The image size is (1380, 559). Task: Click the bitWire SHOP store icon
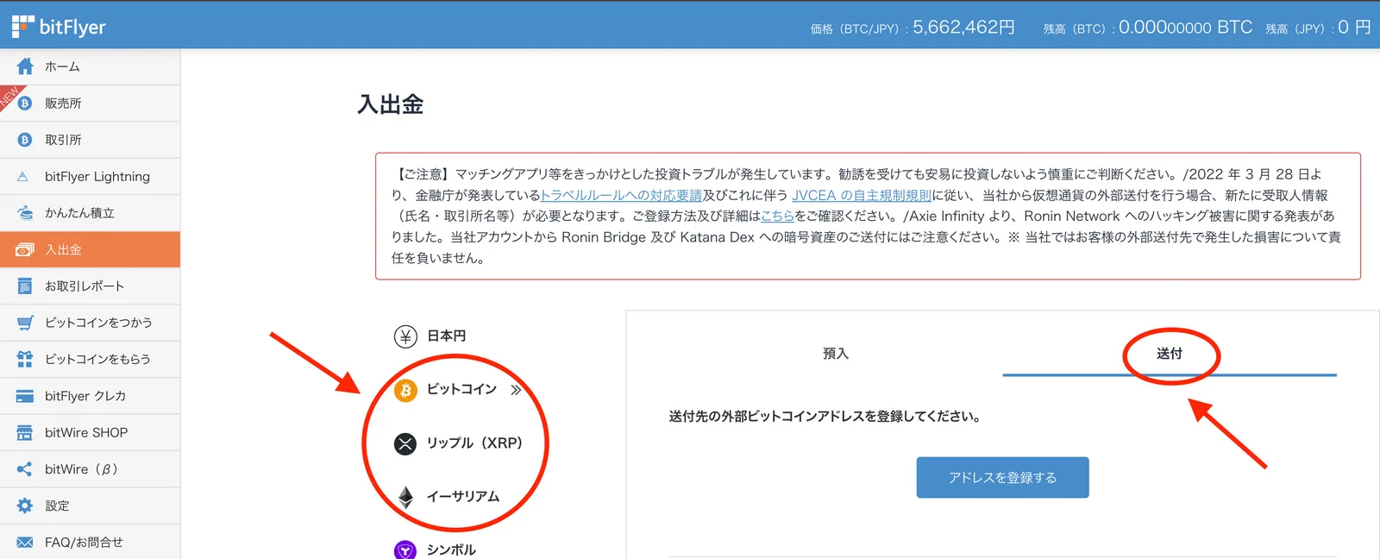[25, 432]
